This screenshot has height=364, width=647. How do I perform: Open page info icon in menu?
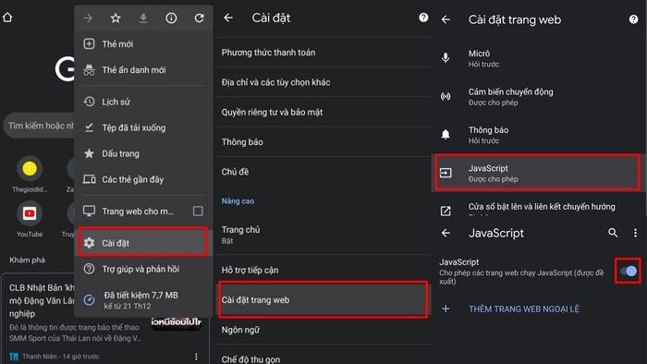pyautogui.click(x=171, y=18)
